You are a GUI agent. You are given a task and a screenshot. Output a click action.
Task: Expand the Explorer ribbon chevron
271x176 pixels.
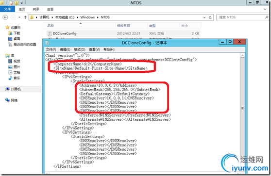tap(265, 9)
